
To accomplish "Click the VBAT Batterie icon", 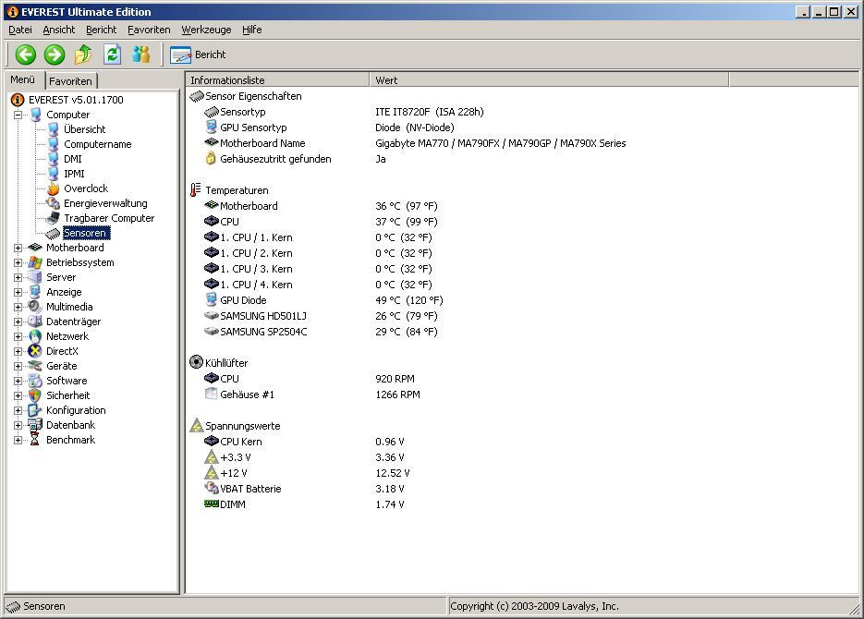I will (x=212, y=488).
